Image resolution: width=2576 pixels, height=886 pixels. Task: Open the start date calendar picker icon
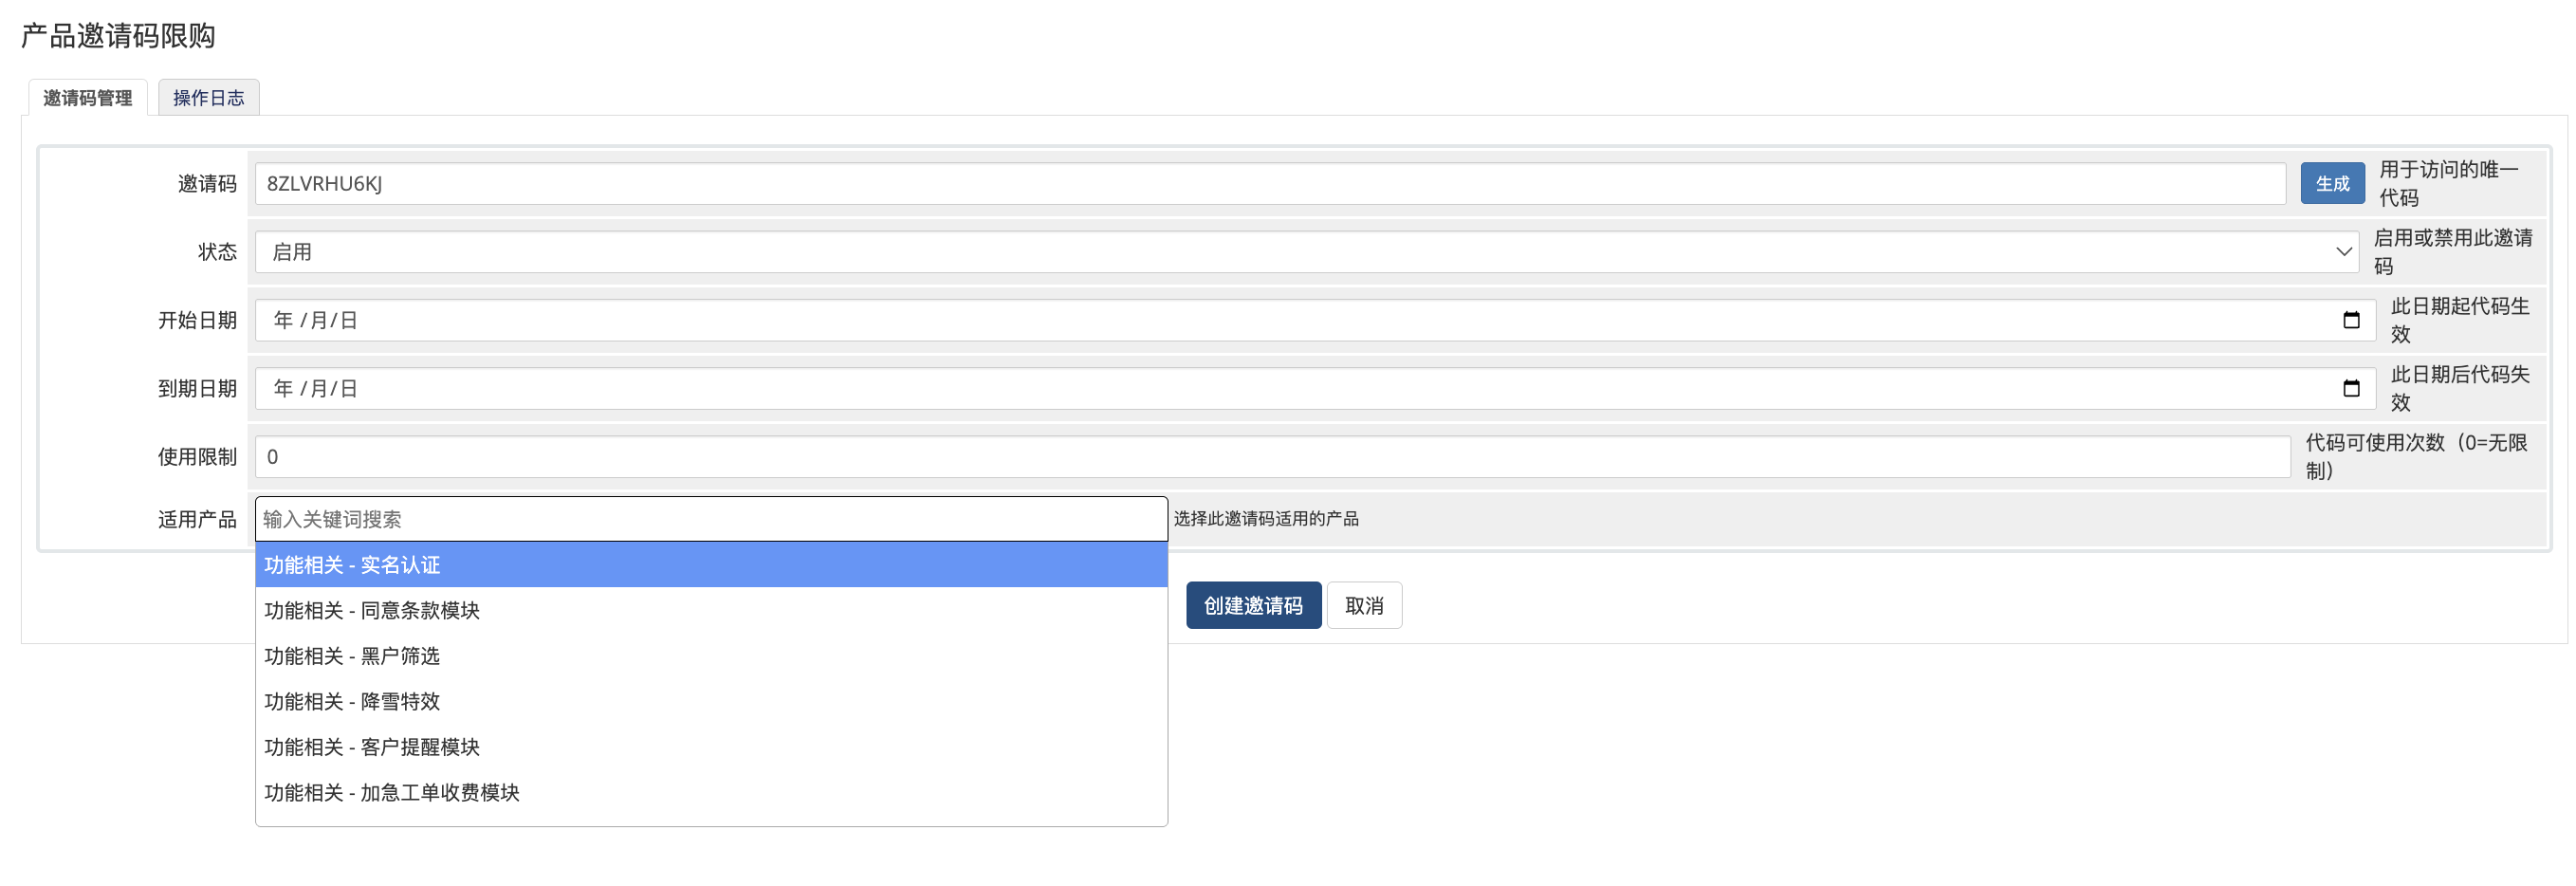(x=2350, y=320)
